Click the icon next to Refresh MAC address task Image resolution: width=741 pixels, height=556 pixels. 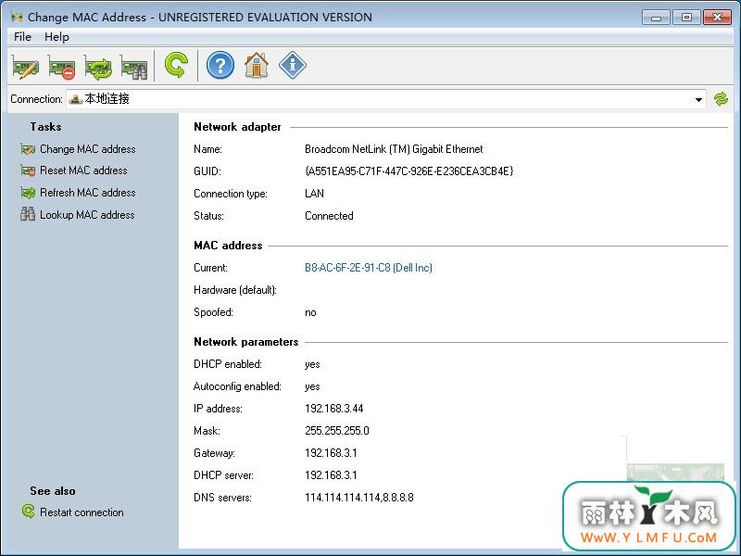coord(28,193)
